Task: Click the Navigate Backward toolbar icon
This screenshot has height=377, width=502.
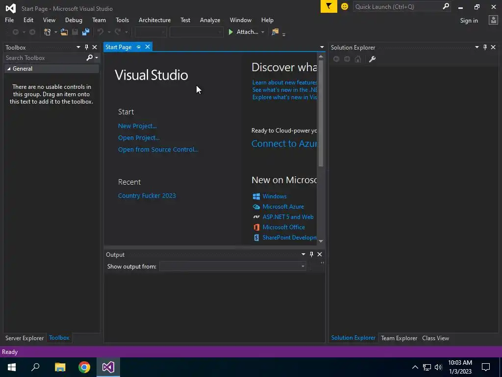Action: [15, 32]
